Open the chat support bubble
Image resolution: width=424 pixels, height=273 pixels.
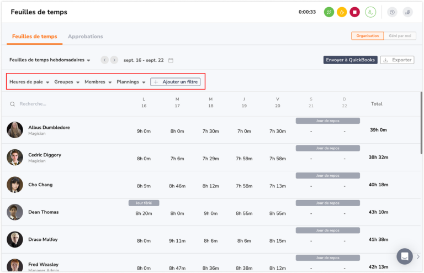(405, 256)
